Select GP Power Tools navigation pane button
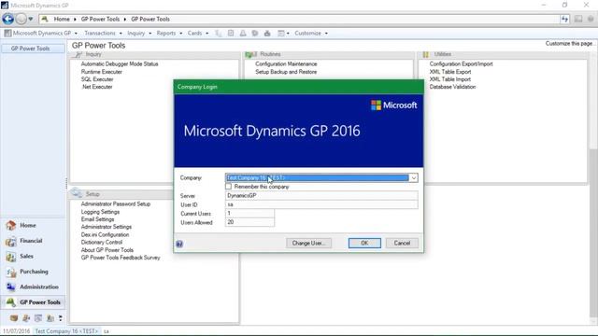 tap(34, 302)
